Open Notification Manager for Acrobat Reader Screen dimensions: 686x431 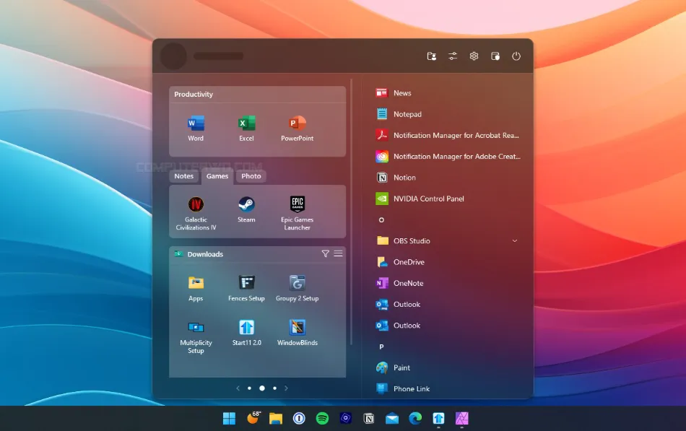click(448, 135)
